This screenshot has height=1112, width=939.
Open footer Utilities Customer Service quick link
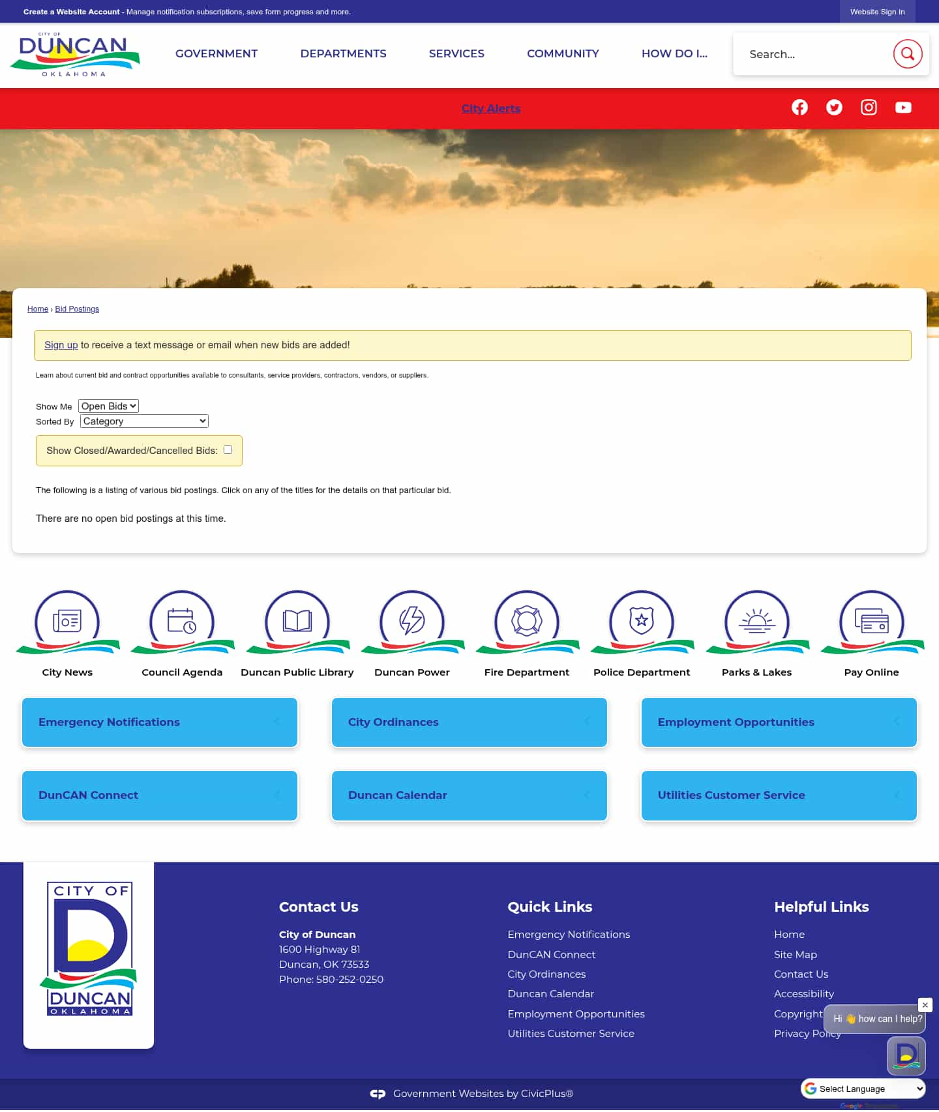coord(571,1034)
